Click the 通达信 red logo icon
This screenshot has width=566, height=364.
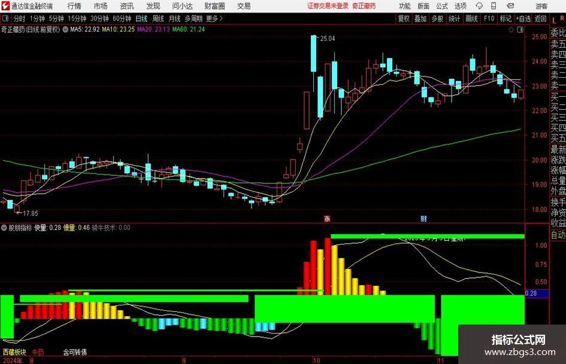tap(5, 6)
